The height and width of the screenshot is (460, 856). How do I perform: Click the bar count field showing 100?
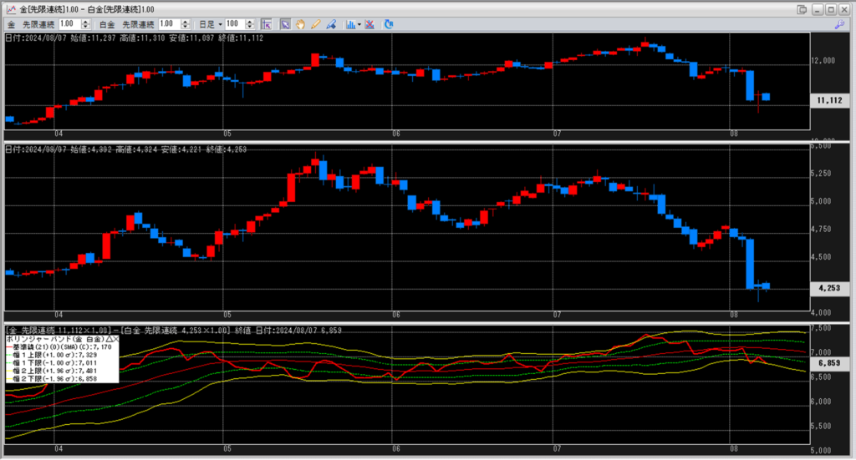tap(232, 24)
